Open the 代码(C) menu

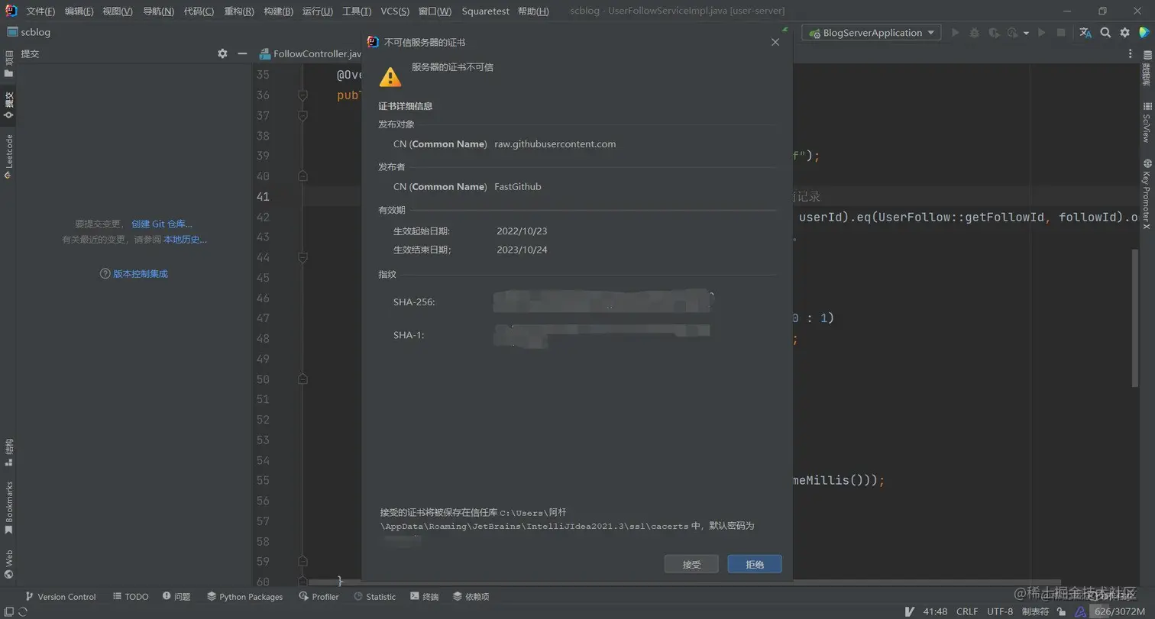point(199,11)
